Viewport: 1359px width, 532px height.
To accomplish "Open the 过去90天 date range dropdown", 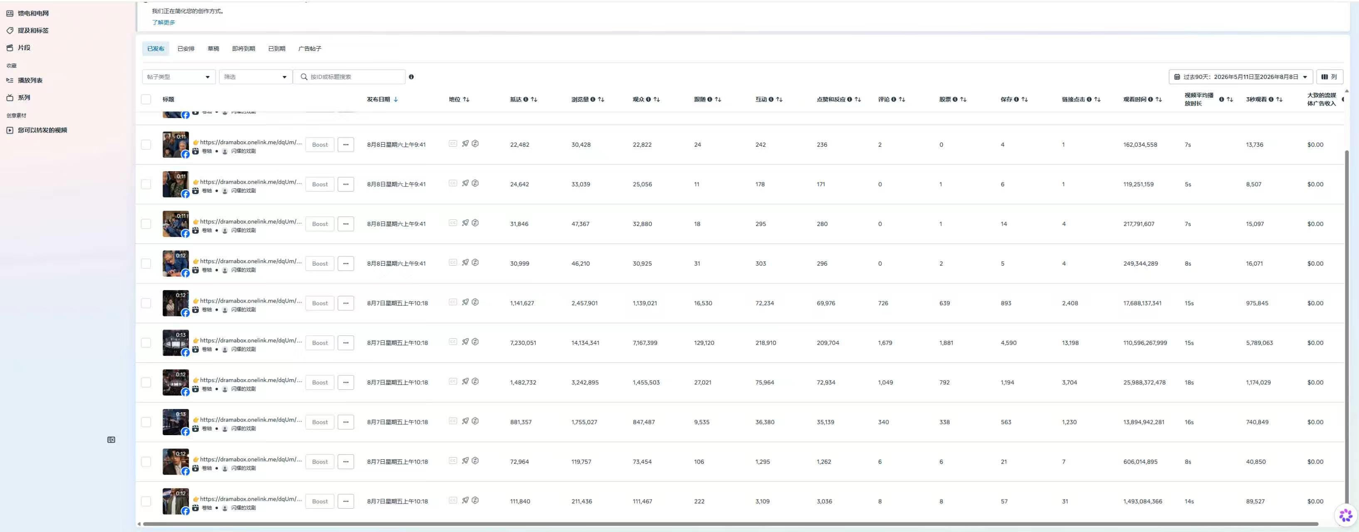I will click(1241, 77).
